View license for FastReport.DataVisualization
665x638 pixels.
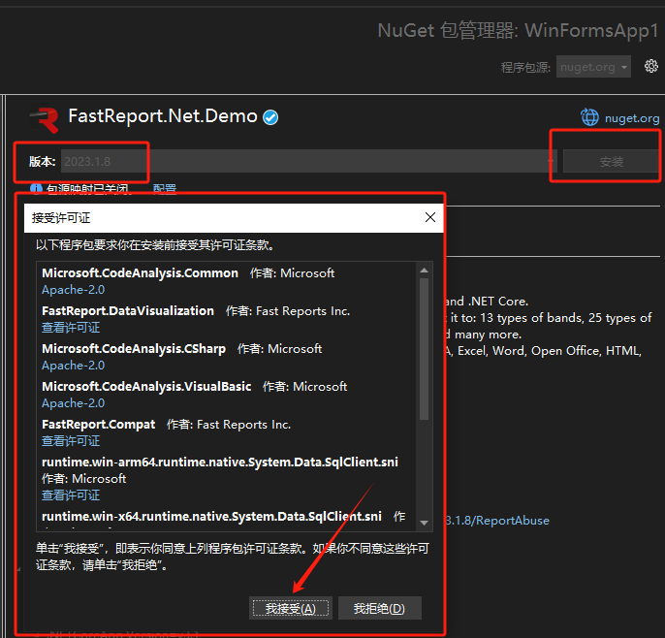[x=71, y=328]
